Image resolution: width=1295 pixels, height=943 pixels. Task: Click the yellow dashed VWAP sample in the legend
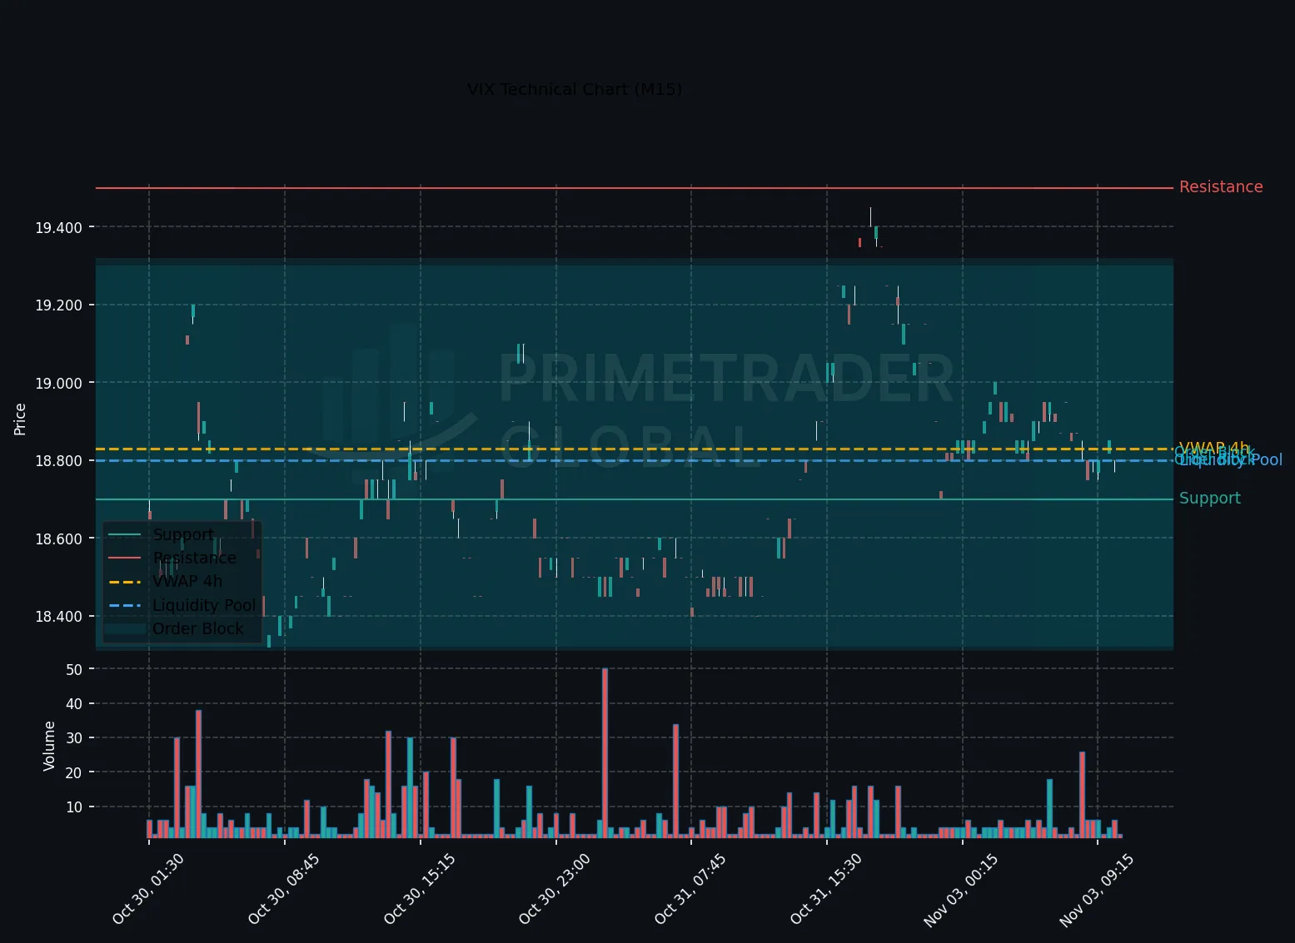125,582
